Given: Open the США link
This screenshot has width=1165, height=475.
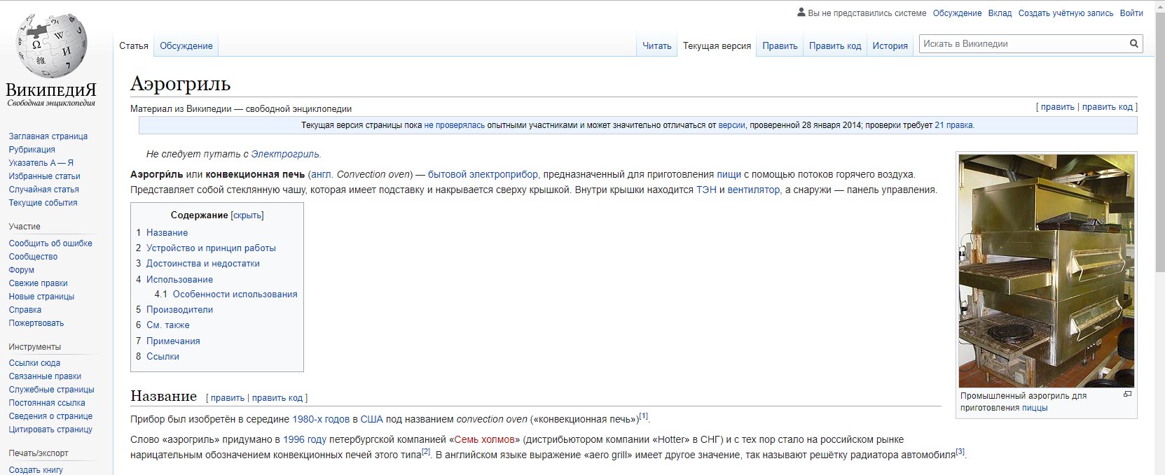Looking at the screenshot, I should click(x=372, y=419).
